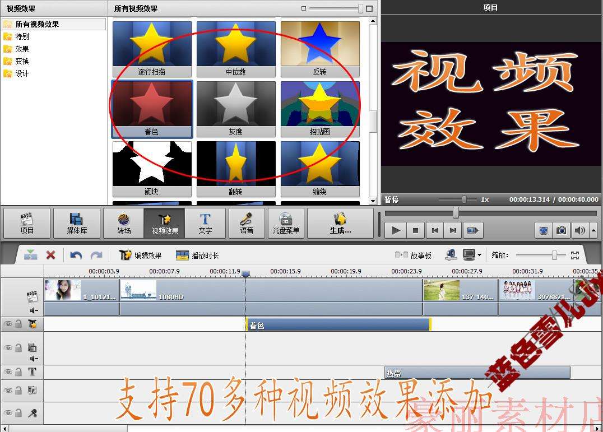
Task: Click the red X delete icon
Action: [x=51, y=255]
